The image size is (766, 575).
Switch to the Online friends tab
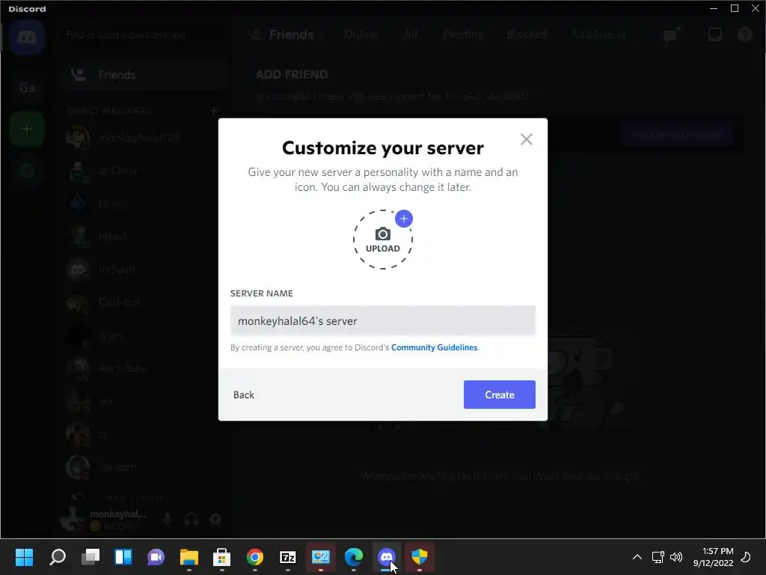point(361,34)
